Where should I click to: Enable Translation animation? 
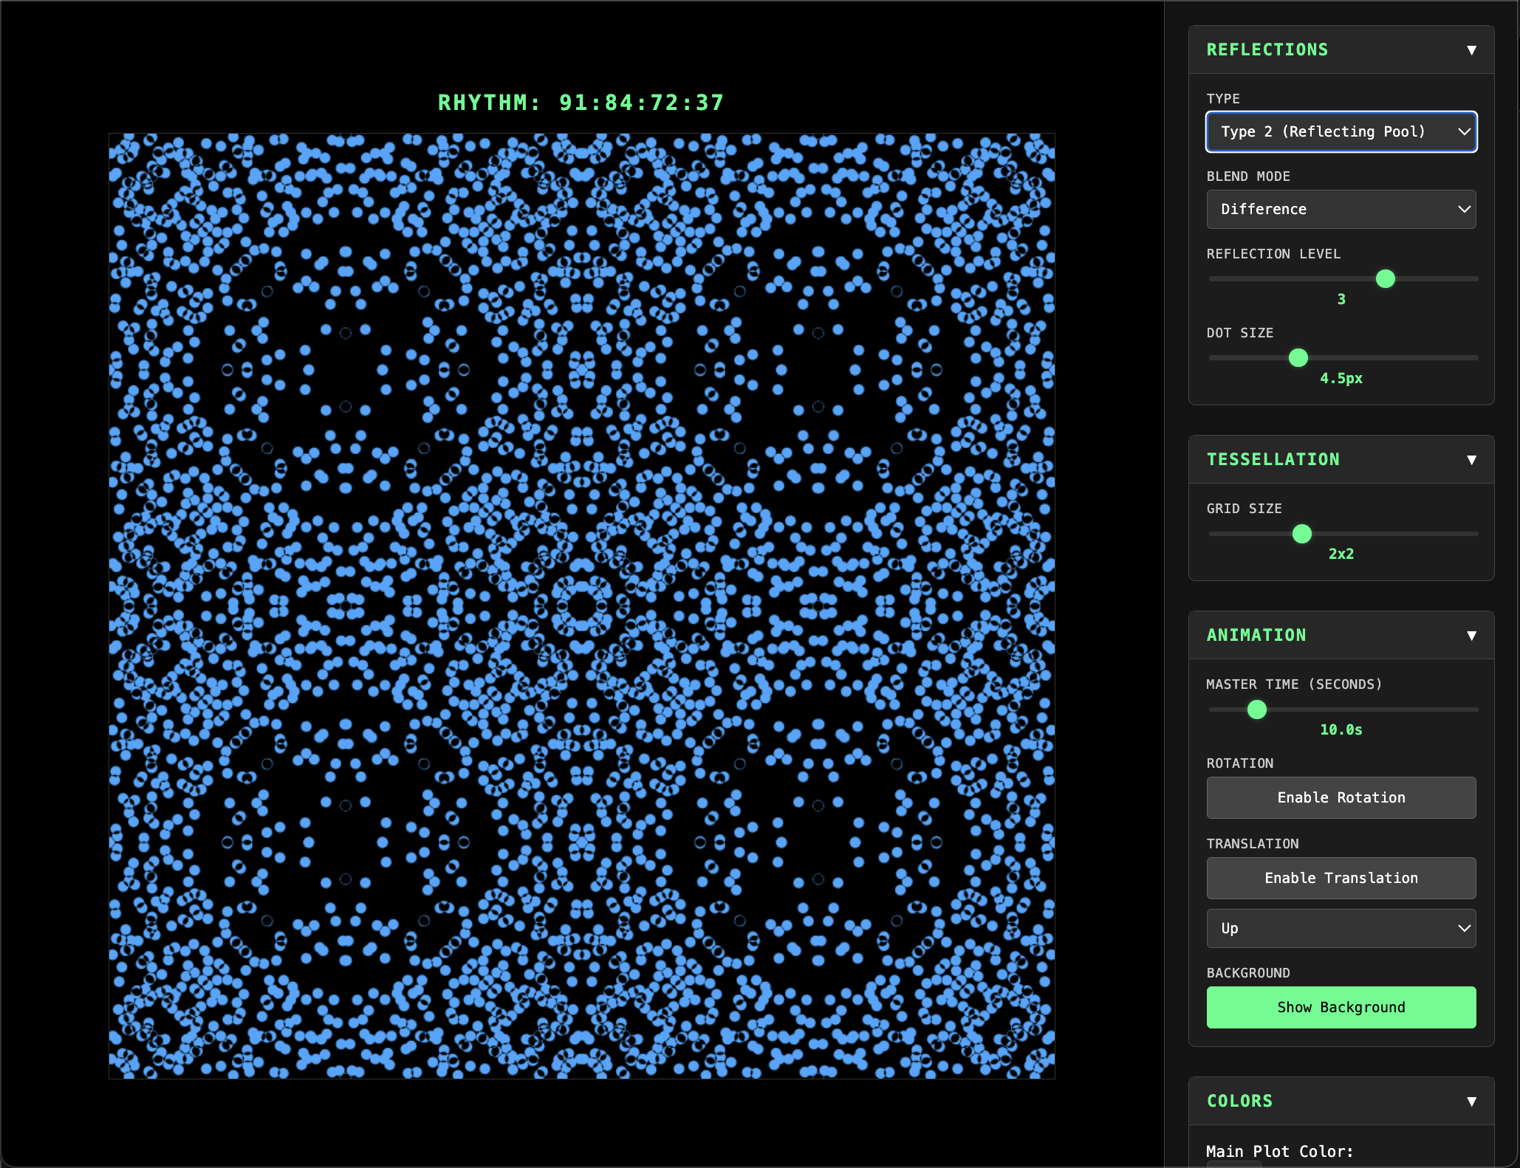coord(1341,878)
